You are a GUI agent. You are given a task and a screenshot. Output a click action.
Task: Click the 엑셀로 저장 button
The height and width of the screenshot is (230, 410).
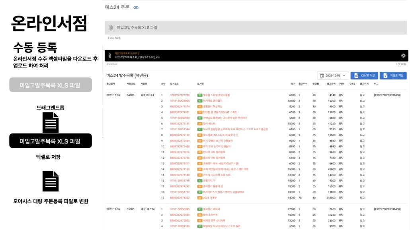(393, 75)
